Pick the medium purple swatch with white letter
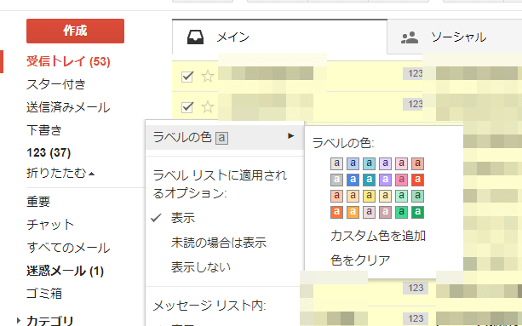The width and height of the screenshot is (522, 326). click(385, 180)
